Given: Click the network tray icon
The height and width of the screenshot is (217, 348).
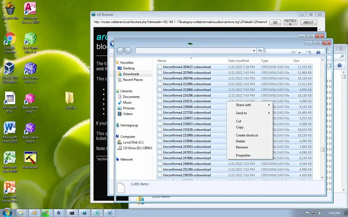Looking at the screenshot, I should [x=314, y=213].
